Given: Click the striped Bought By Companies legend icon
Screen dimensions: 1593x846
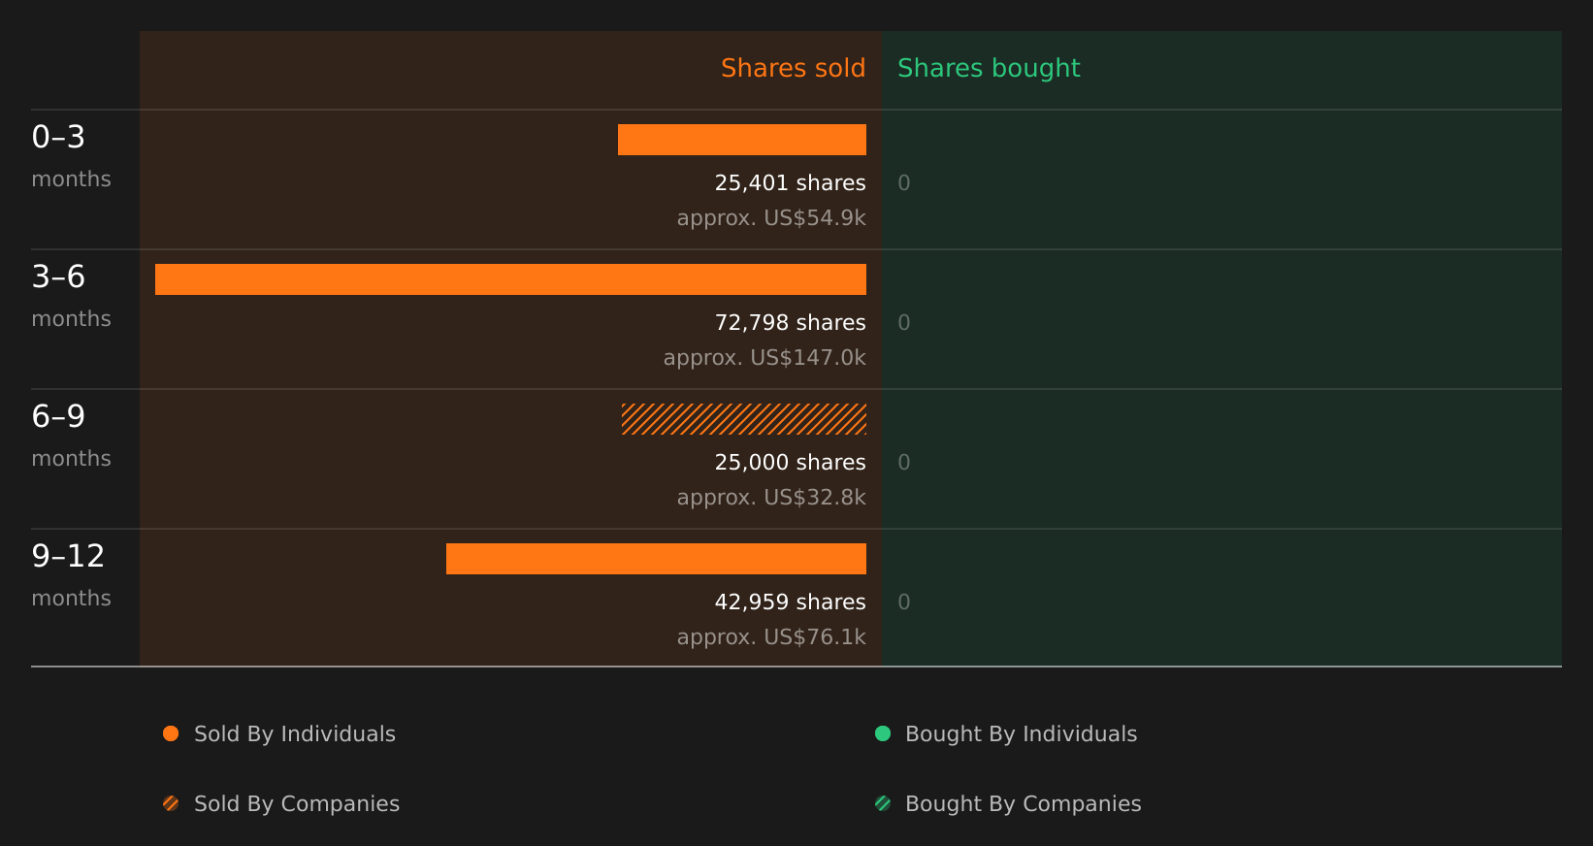Looking at the screenshot, I should 883,803.
